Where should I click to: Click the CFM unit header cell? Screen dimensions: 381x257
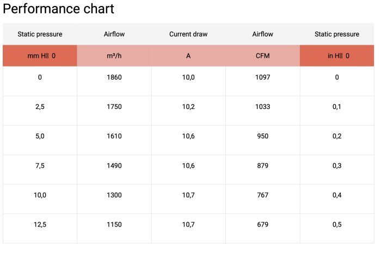(263, 56)
